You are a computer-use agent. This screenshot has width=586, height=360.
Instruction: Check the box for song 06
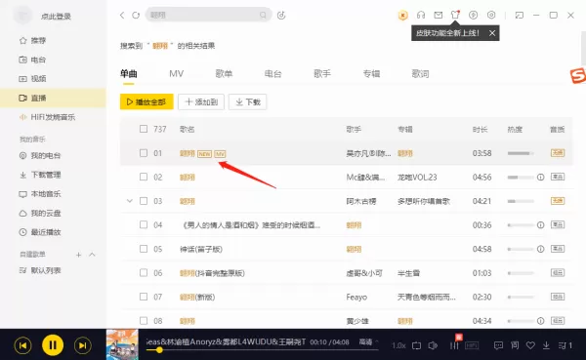pos(144,272)
